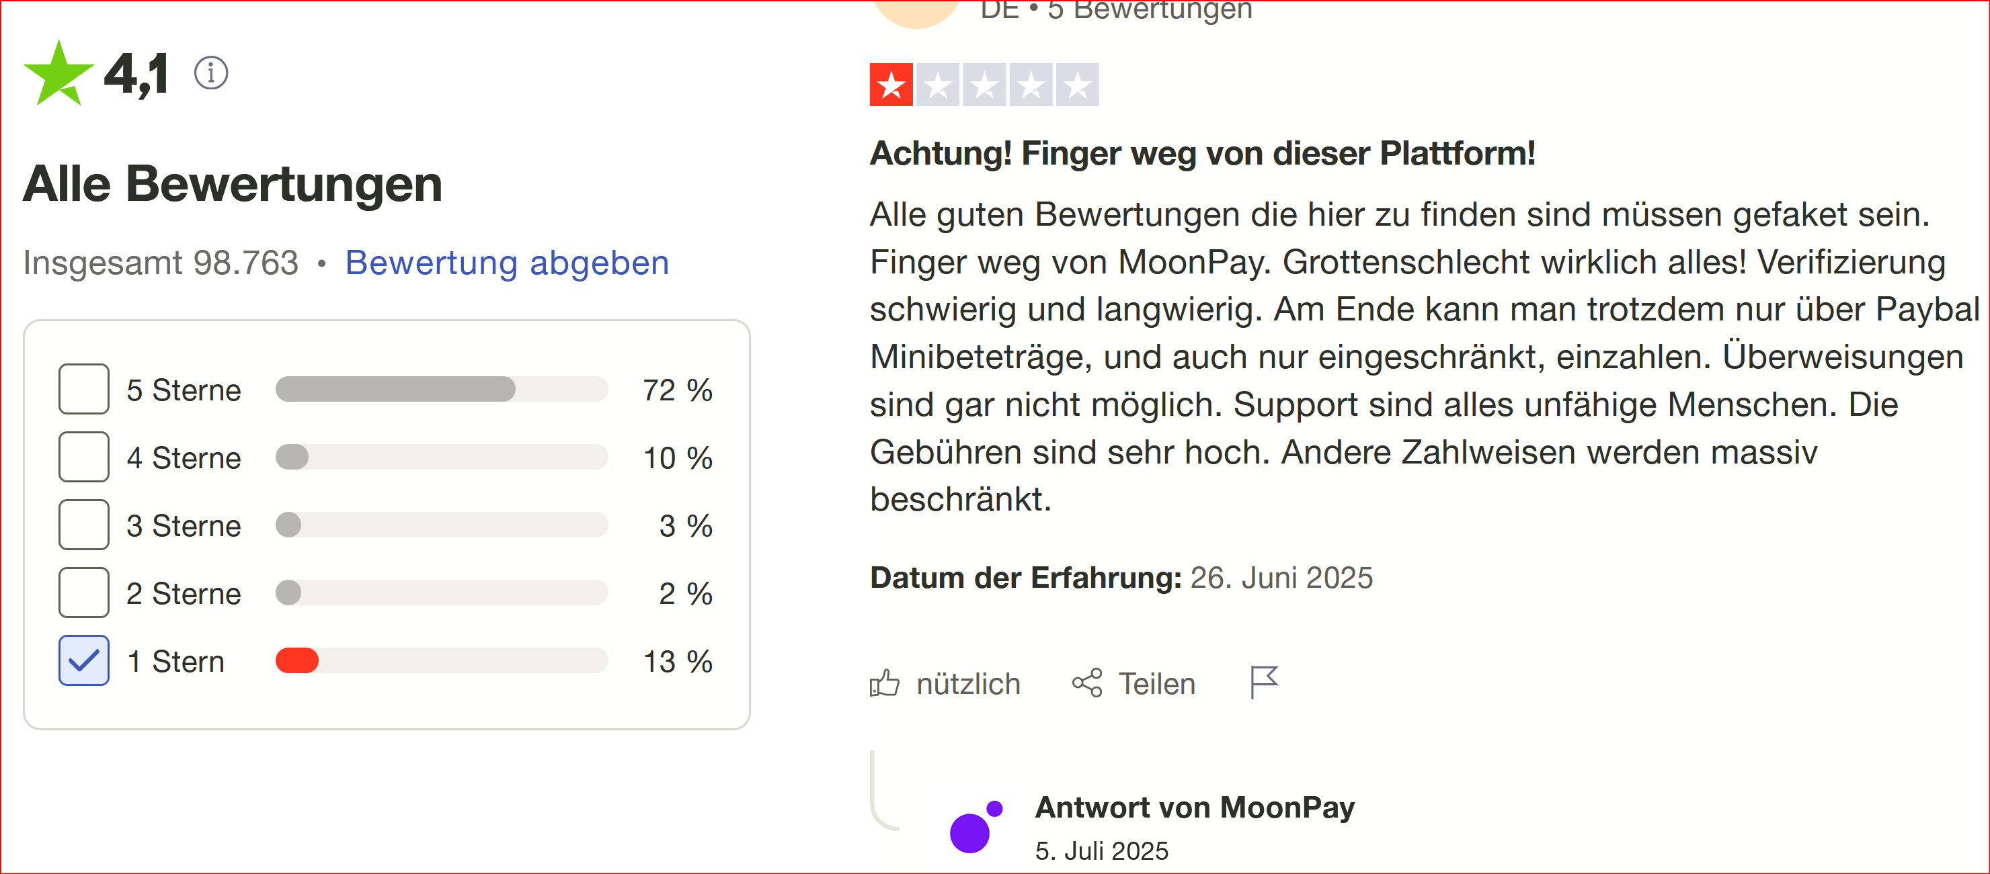Flag this review using the flag icon

click(x=1264, y=683)
